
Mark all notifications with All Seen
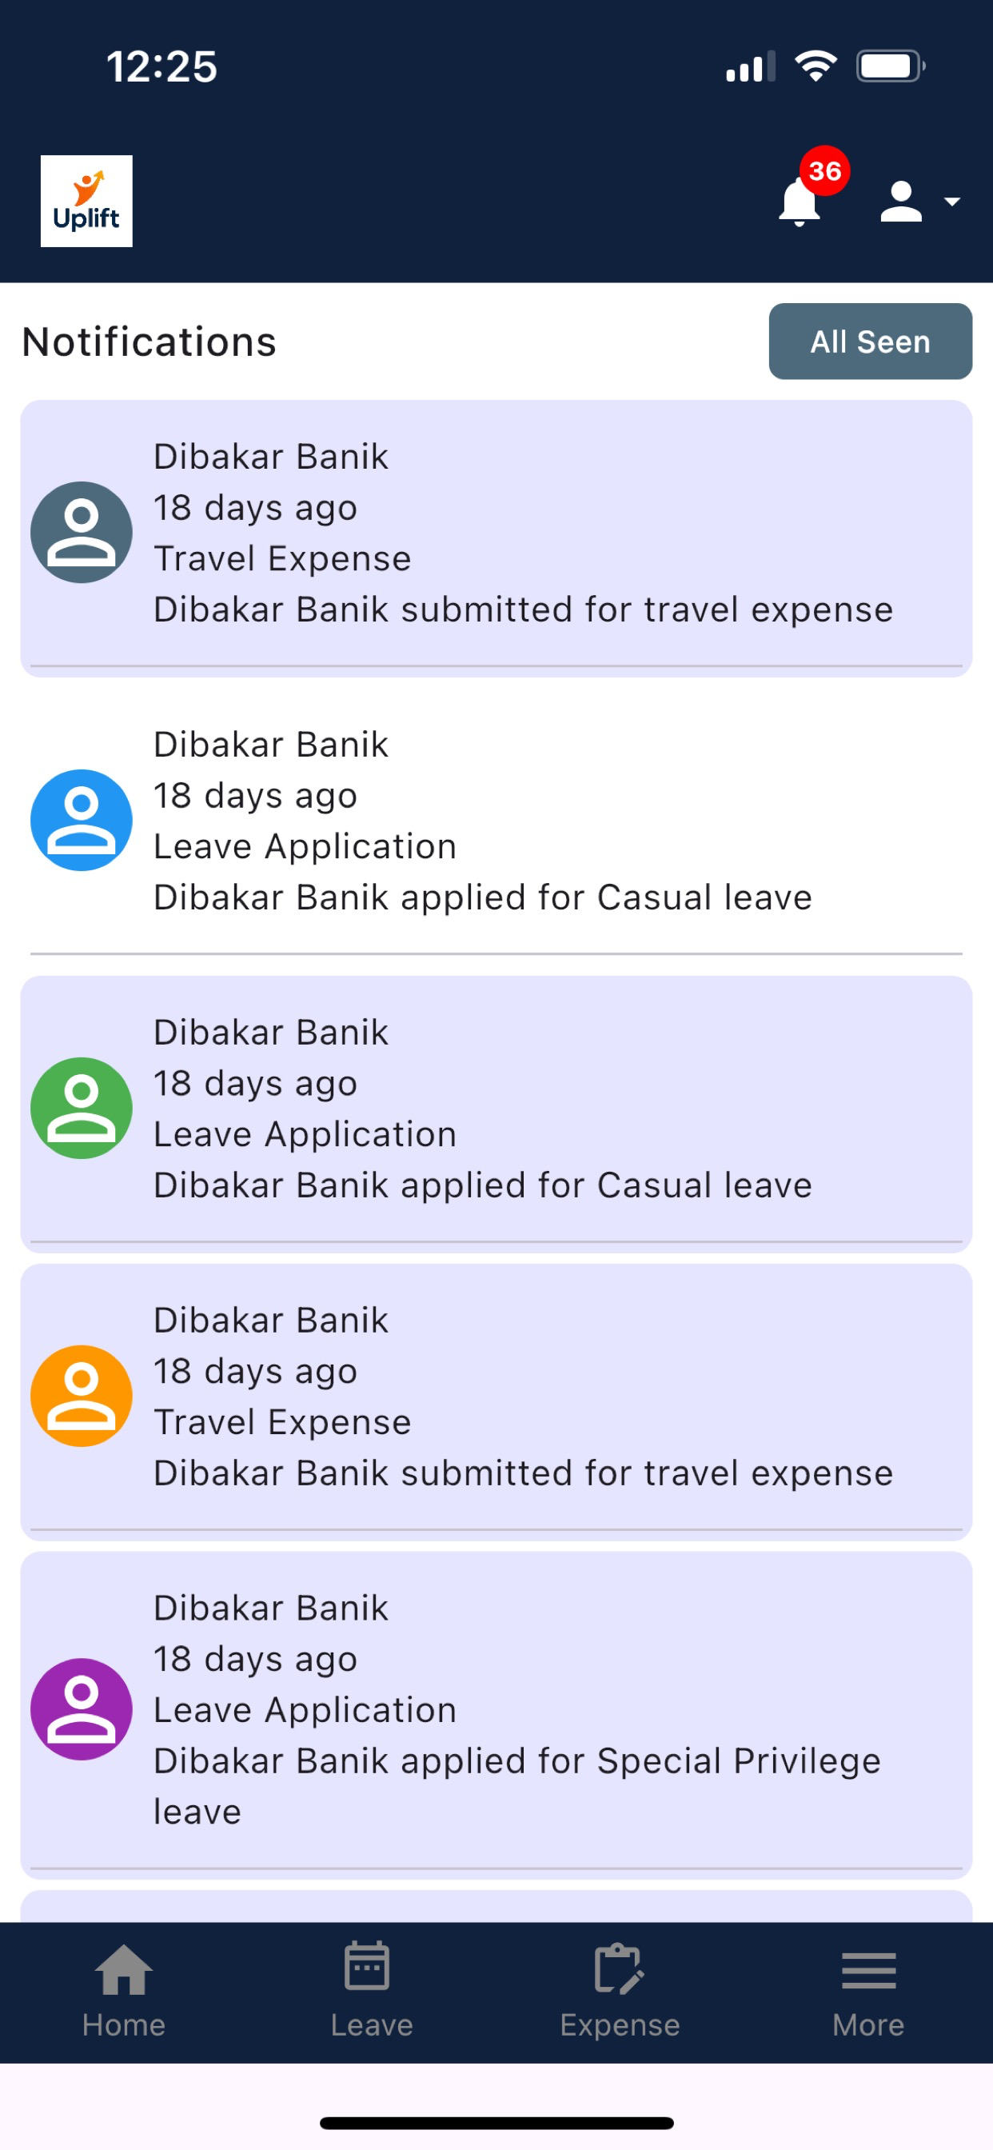point(871,342)
